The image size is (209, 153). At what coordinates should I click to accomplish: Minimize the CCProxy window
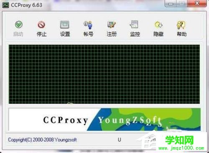[170, 3]
